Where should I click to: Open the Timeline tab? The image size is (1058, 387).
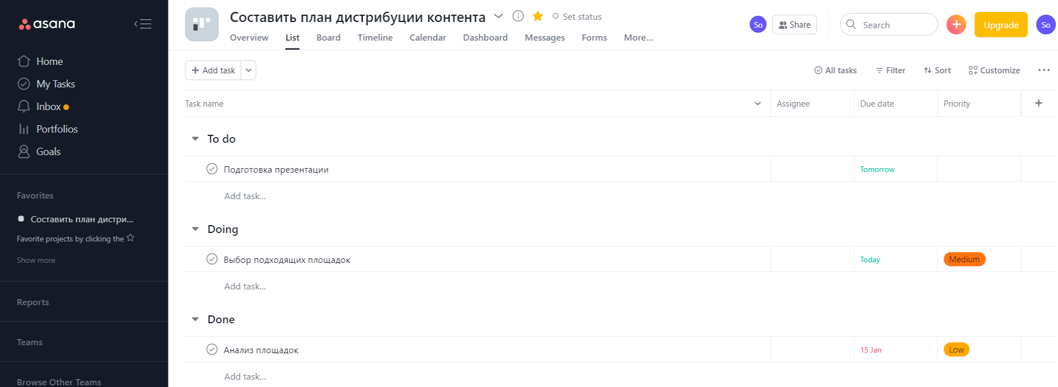pyautogui.click(x=375, y=38)
